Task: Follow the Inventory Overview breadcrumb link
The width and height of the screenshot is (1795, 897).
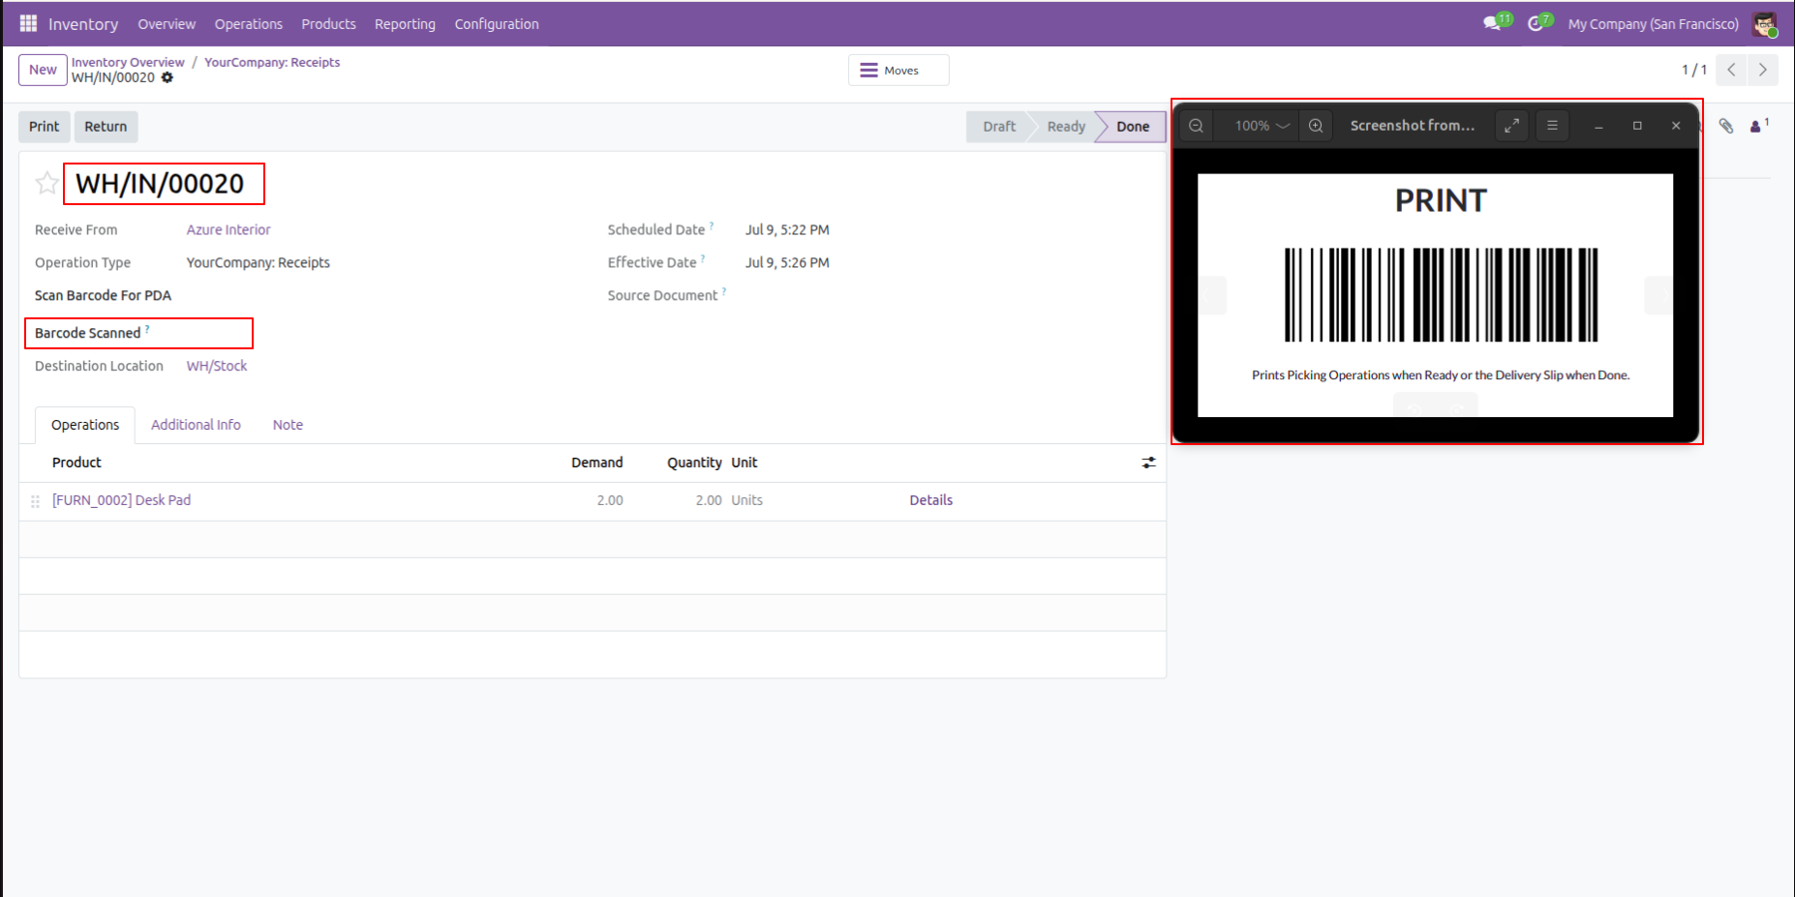Action: tap(128, 62)
